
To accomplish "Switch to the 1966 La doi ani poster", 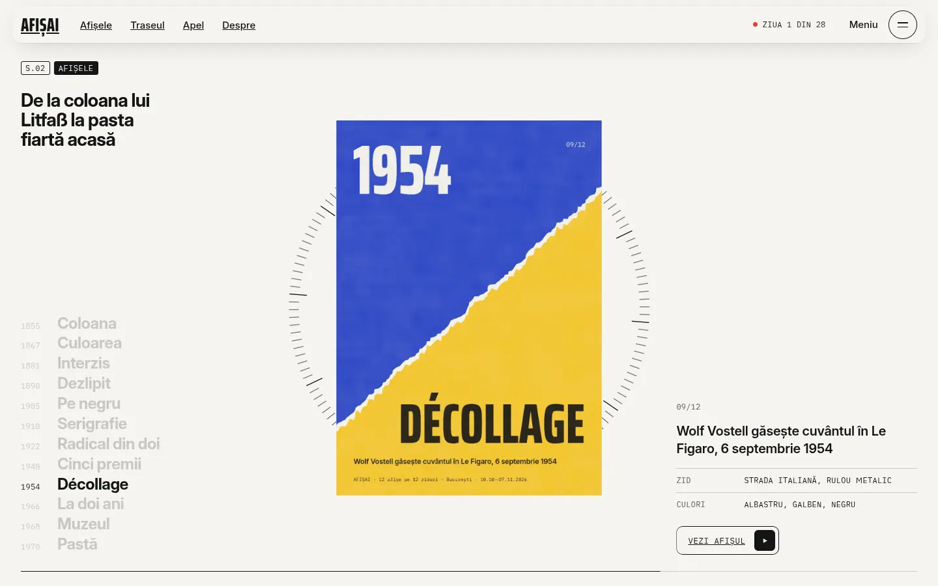I will [72, 504].
